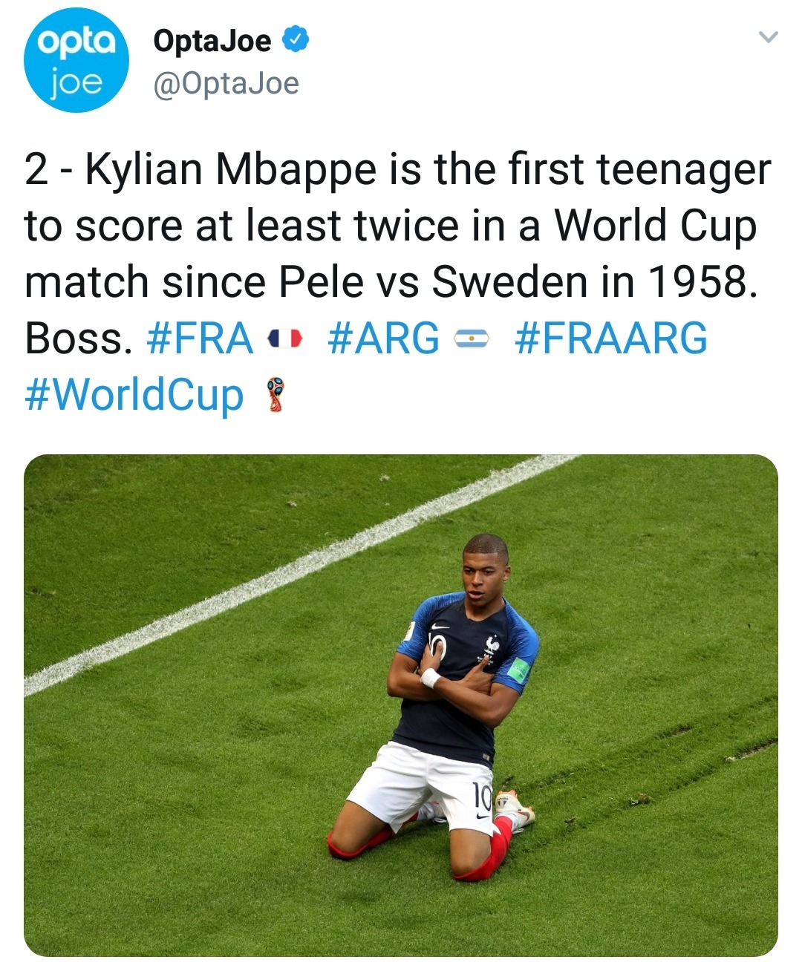The height and width of the screenshot is (971, 802).
Task: Open the #FRA hashtag
Action: click(x=200, y=339)
